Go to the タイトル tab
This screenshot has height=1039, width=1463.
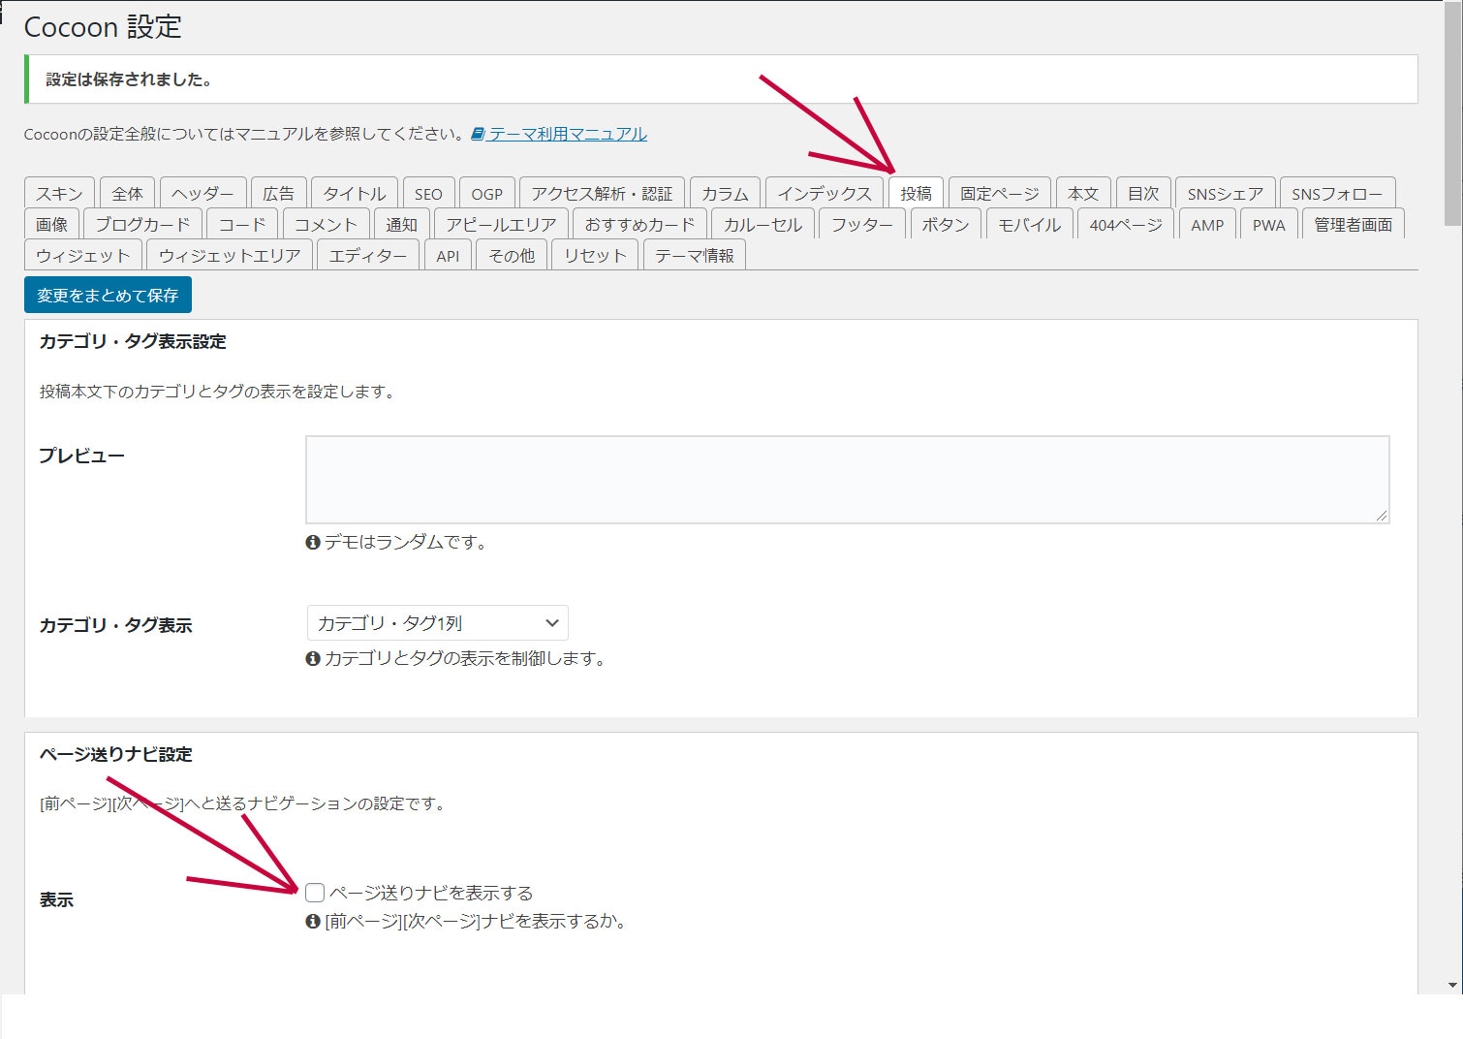[x=354, y=193]
